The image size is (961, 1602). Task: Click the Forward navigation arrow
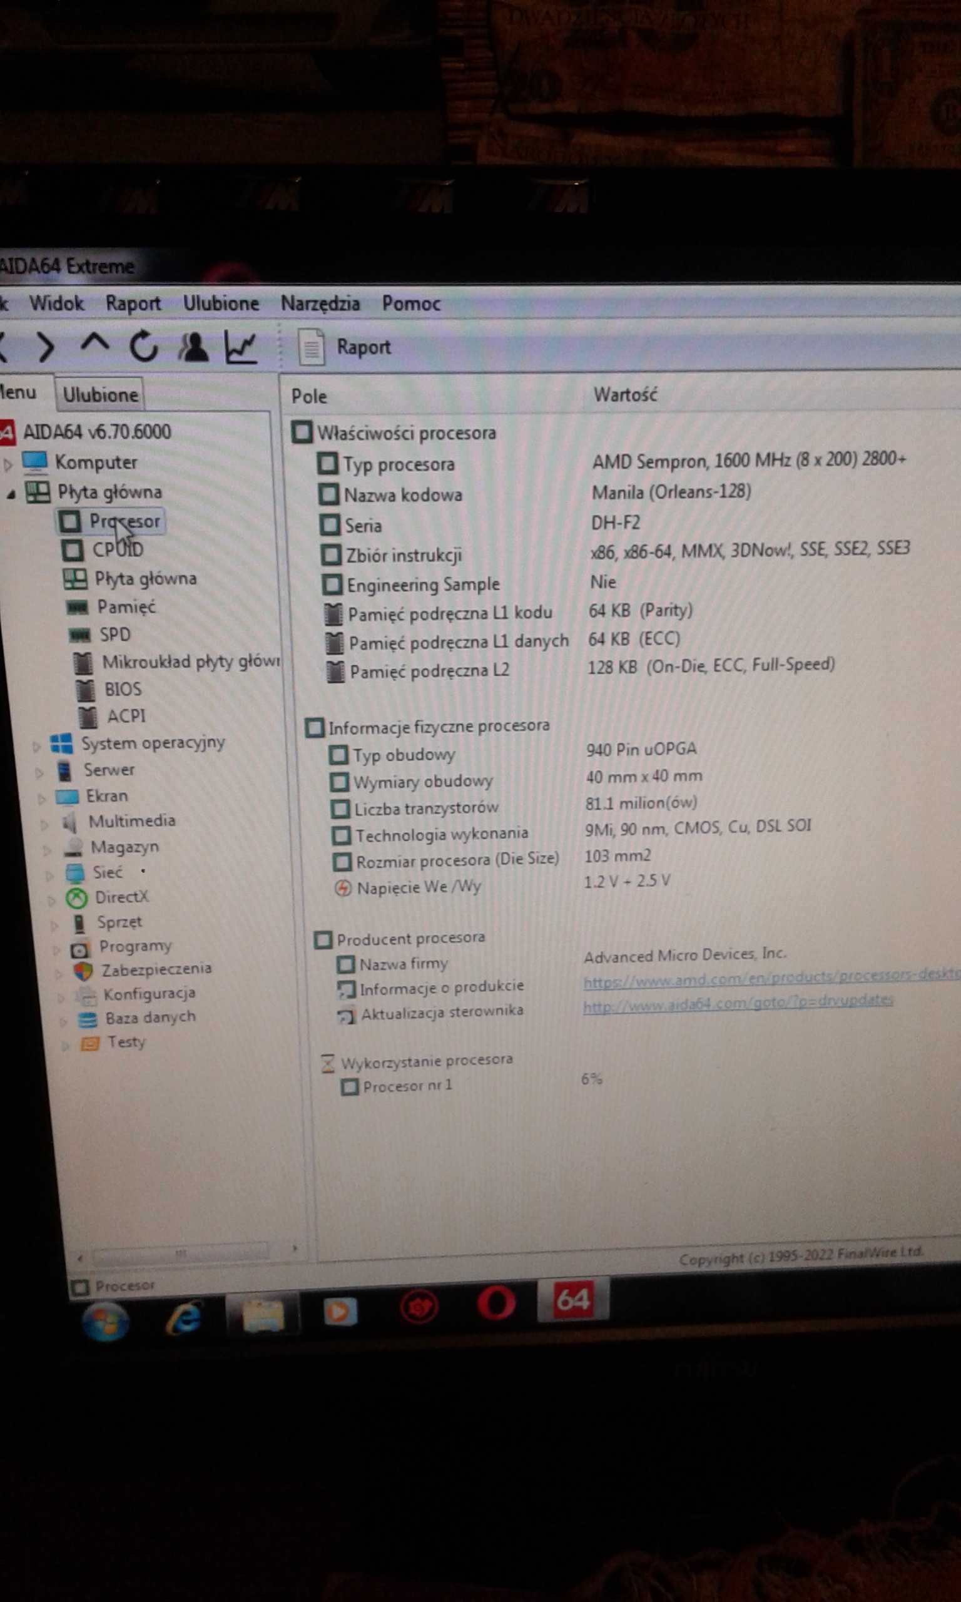coord(45,347)
